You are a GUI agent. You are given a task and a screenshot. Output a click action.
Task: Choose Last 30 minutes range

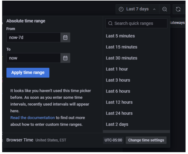(122, 58)
